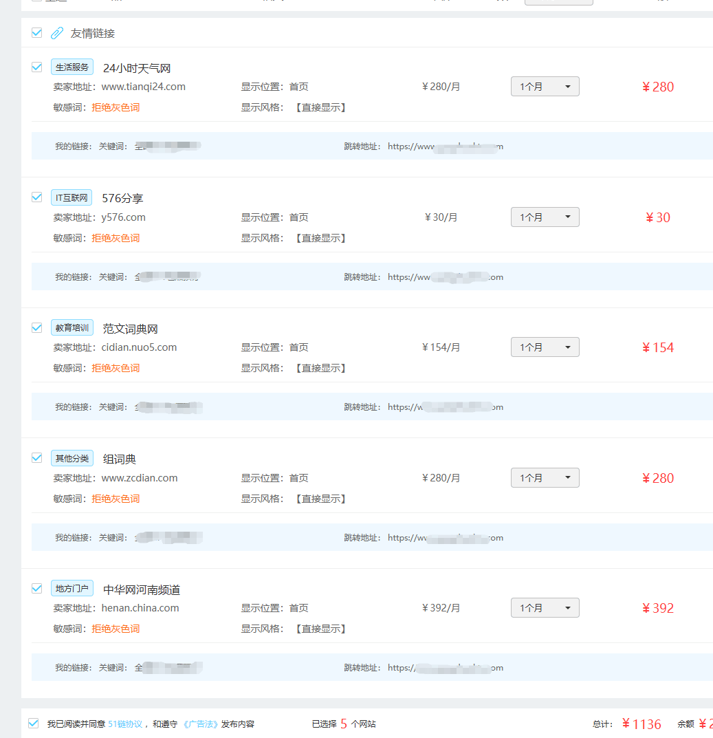Click 拒绝灰色词 under 范文词典网

(116, 368)
